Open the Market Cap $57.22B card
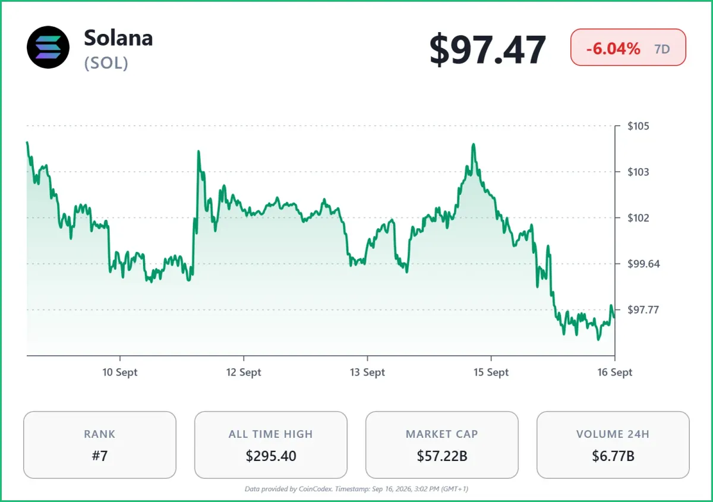 (442, 445)
